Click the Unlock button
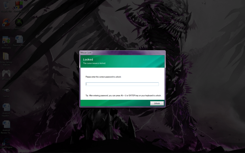This screenshot has height=153, width=245. tap(157, 103)
